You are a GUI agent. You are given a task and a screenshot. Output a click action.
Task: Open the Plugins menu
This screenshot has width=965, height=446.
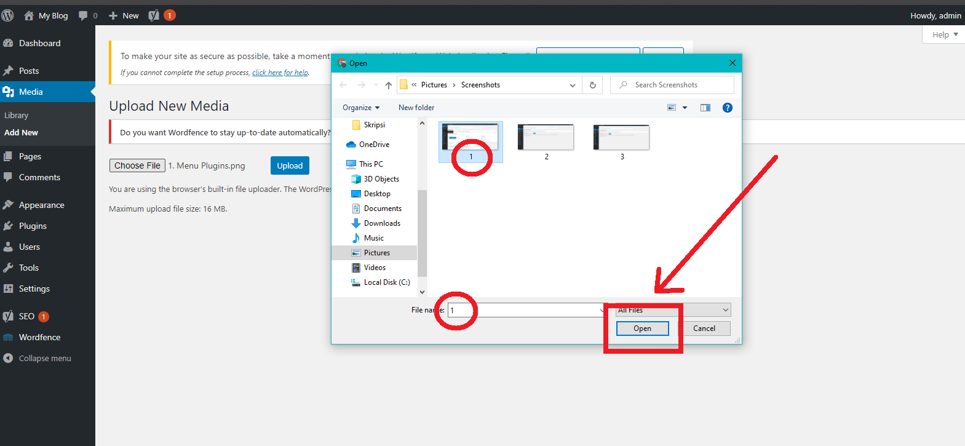(33, 226)
